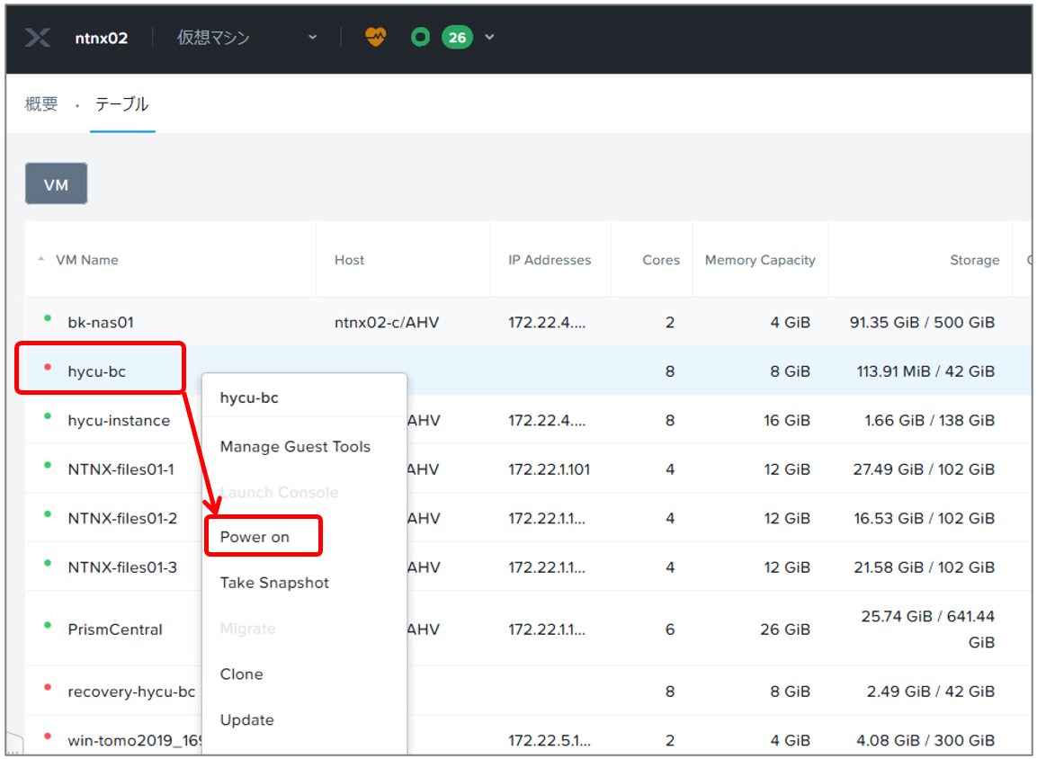Switch to the 概要 tab
This screenshot has width=1037, height=759.
click(x=41, y=104)
